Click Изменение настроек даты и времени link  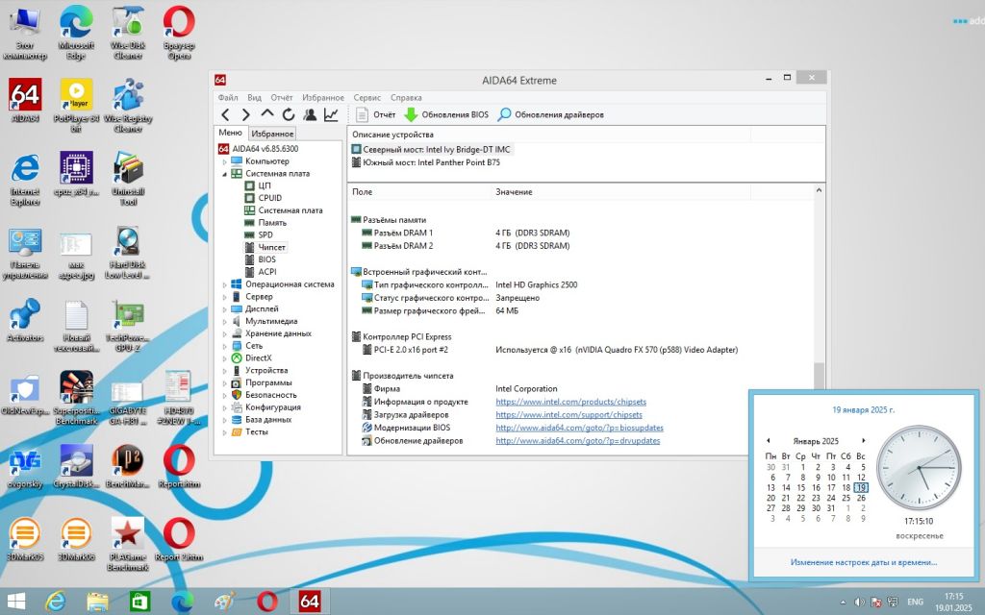863,563
